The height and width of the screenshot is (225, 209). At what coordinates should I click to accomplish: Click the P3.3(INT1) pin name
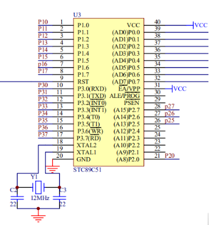tap(92, 110)
